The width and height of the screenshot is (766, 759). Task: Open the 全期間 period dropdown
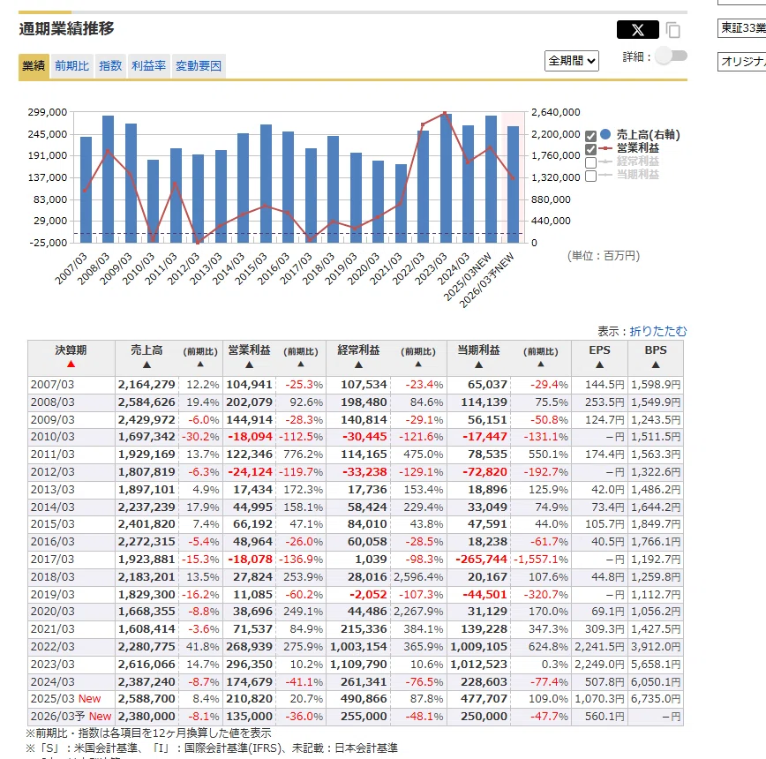[572, 61]
